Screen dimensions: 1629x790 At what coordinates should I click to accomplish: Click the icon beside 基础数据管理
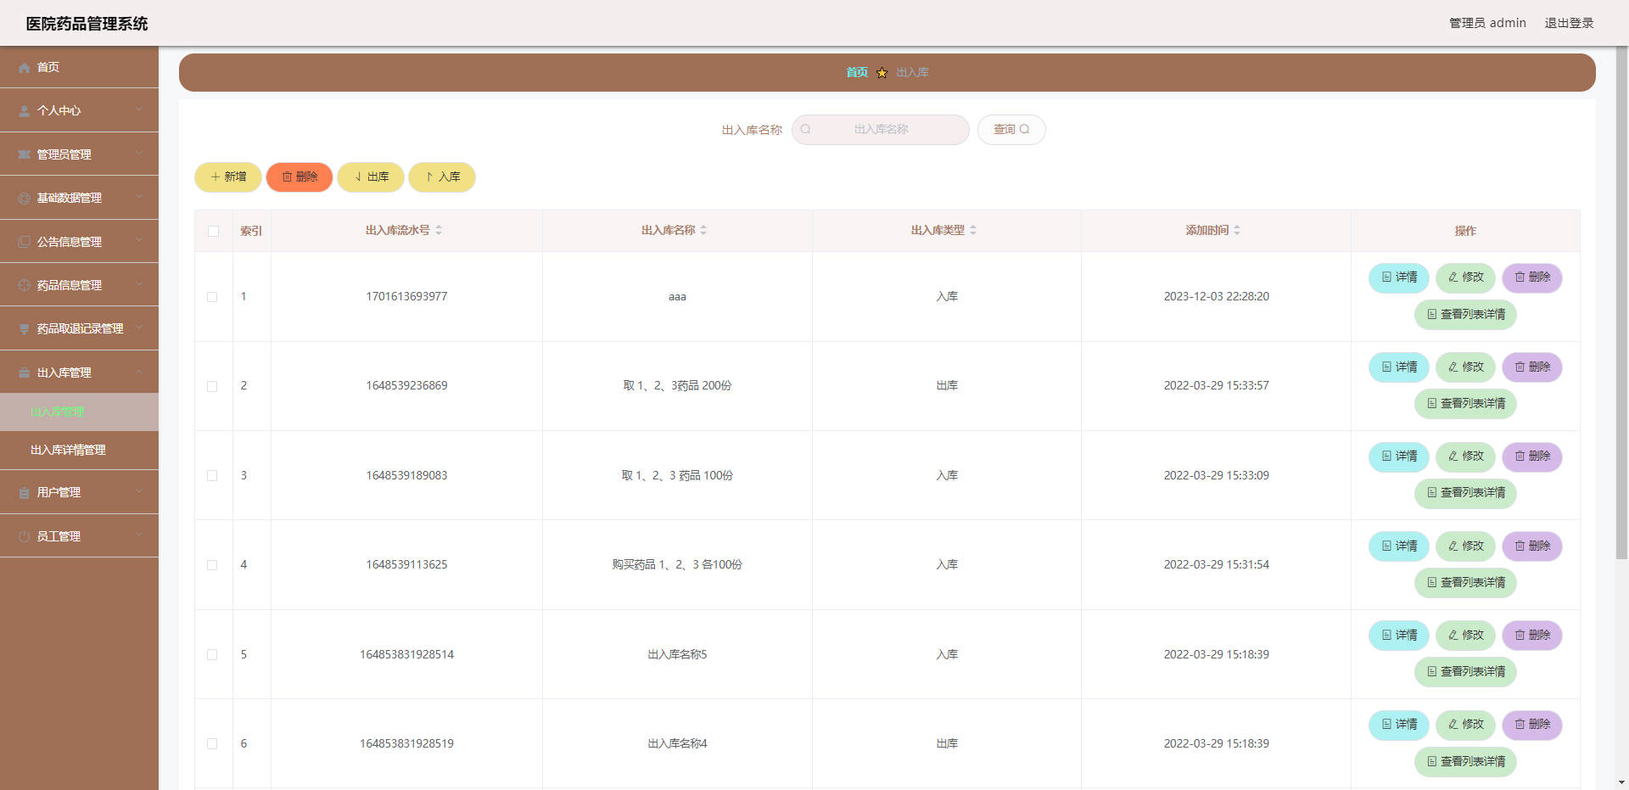click(24, 199)
